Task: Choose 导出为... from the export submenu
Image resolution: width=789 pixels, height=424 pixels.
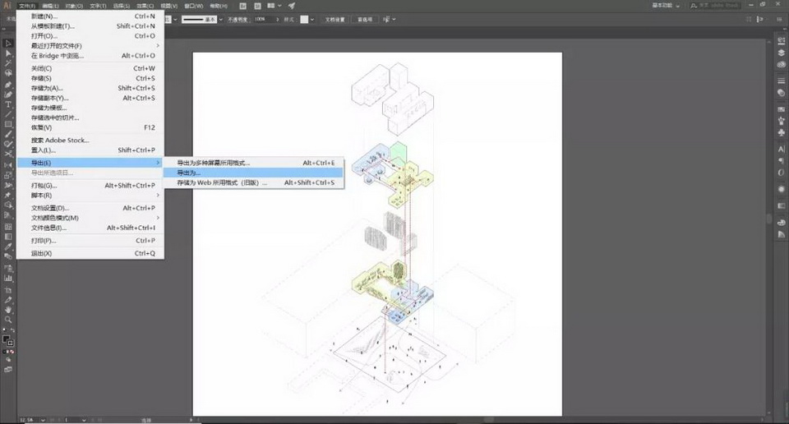Action: [189, 173]
